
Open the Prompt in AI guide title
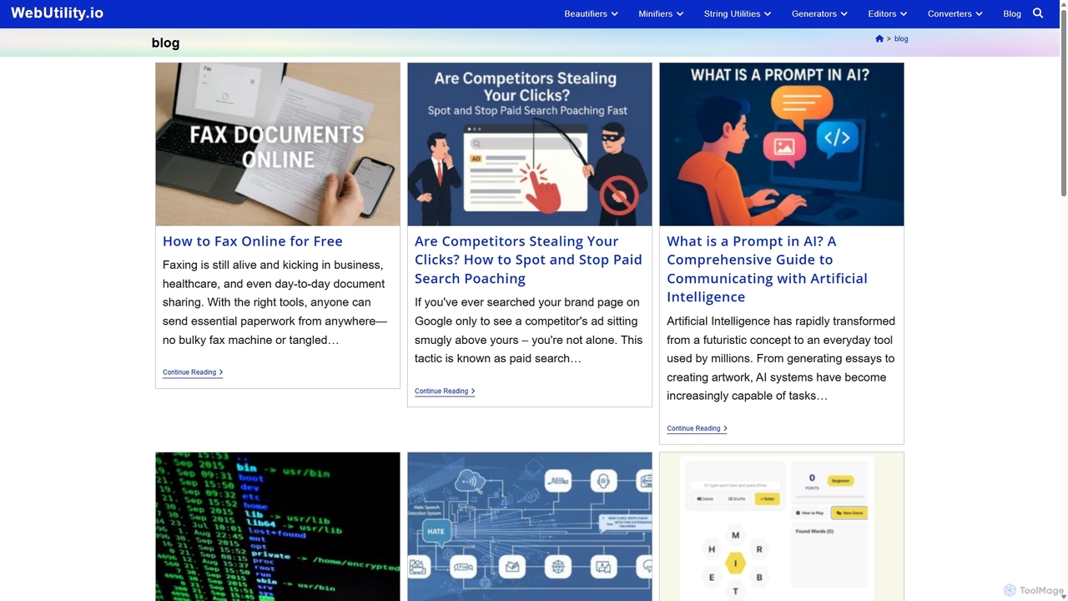(768, 269)
